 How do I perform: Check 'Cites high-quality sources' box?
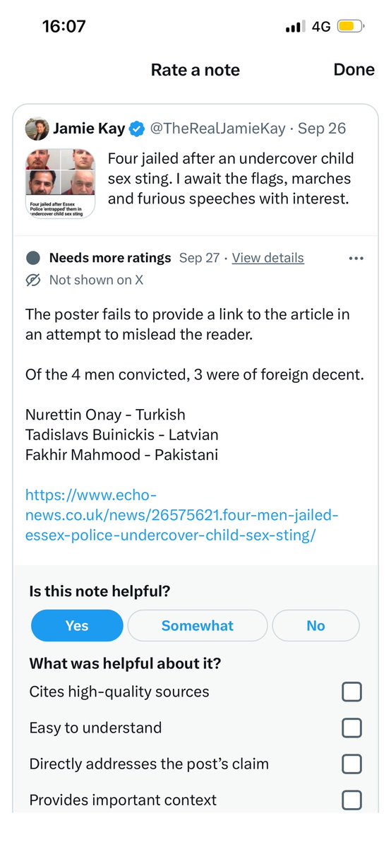(x=351, y=692)
